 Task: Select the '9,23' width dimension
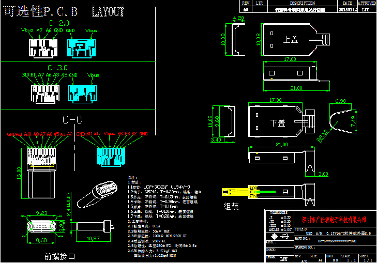pyautogui.click(x=41, y=213)
